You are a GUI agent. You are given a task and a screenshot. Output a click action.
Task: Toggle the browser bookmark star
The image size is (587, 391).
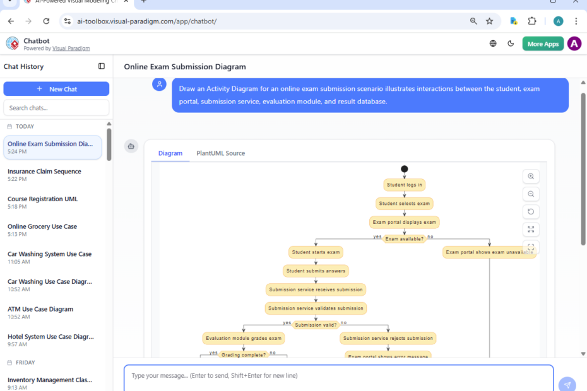tap(490, 21)
